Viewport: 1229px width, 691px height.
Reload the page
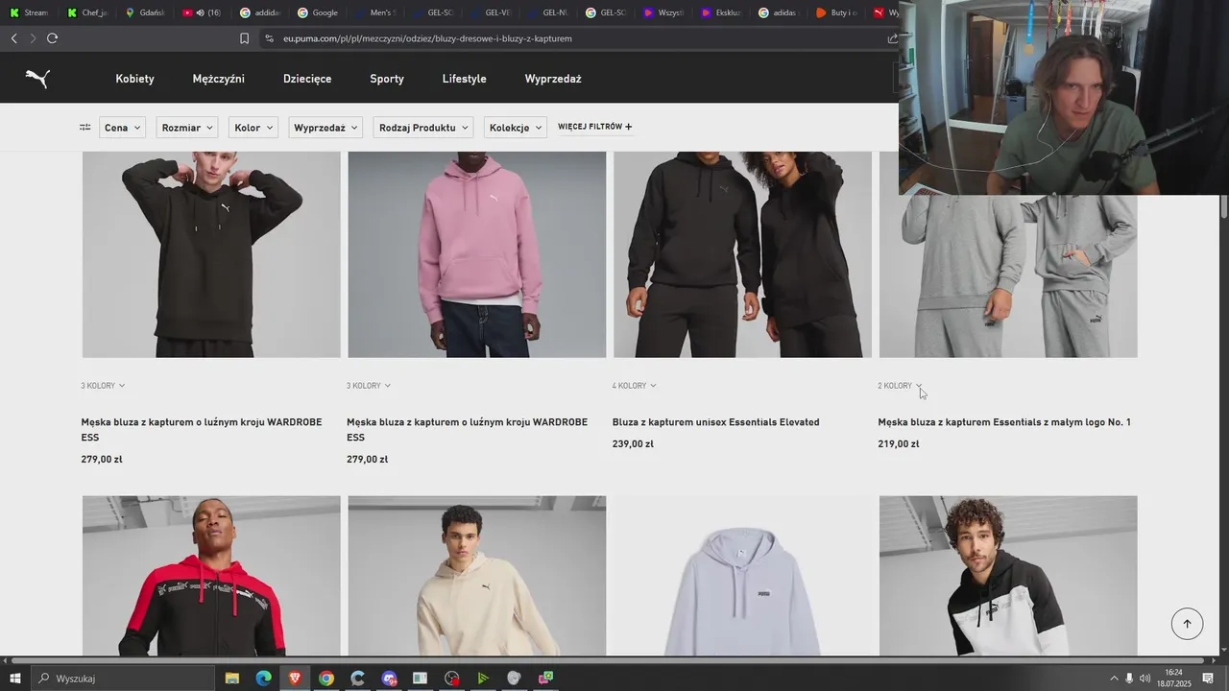coord(52,38)
